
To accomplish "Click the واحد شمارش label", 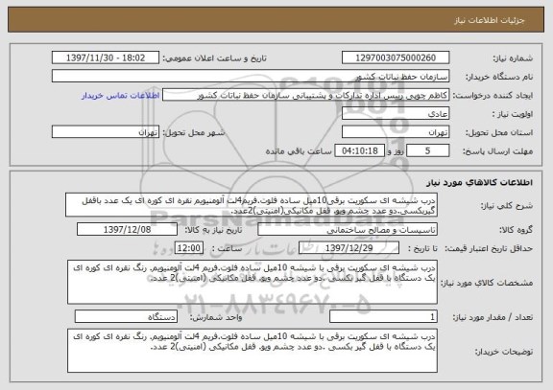I will [216, 317].
